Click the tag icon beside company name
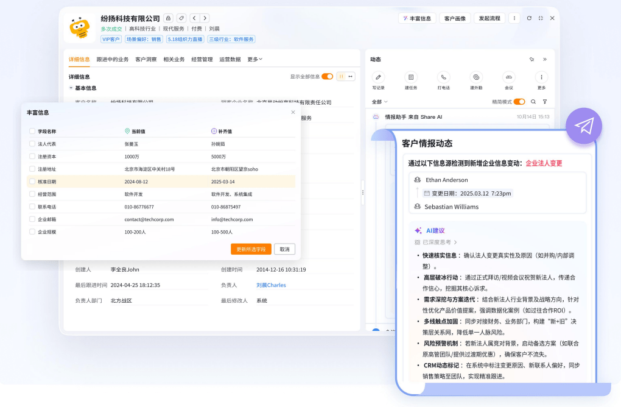 pos(181,18)
